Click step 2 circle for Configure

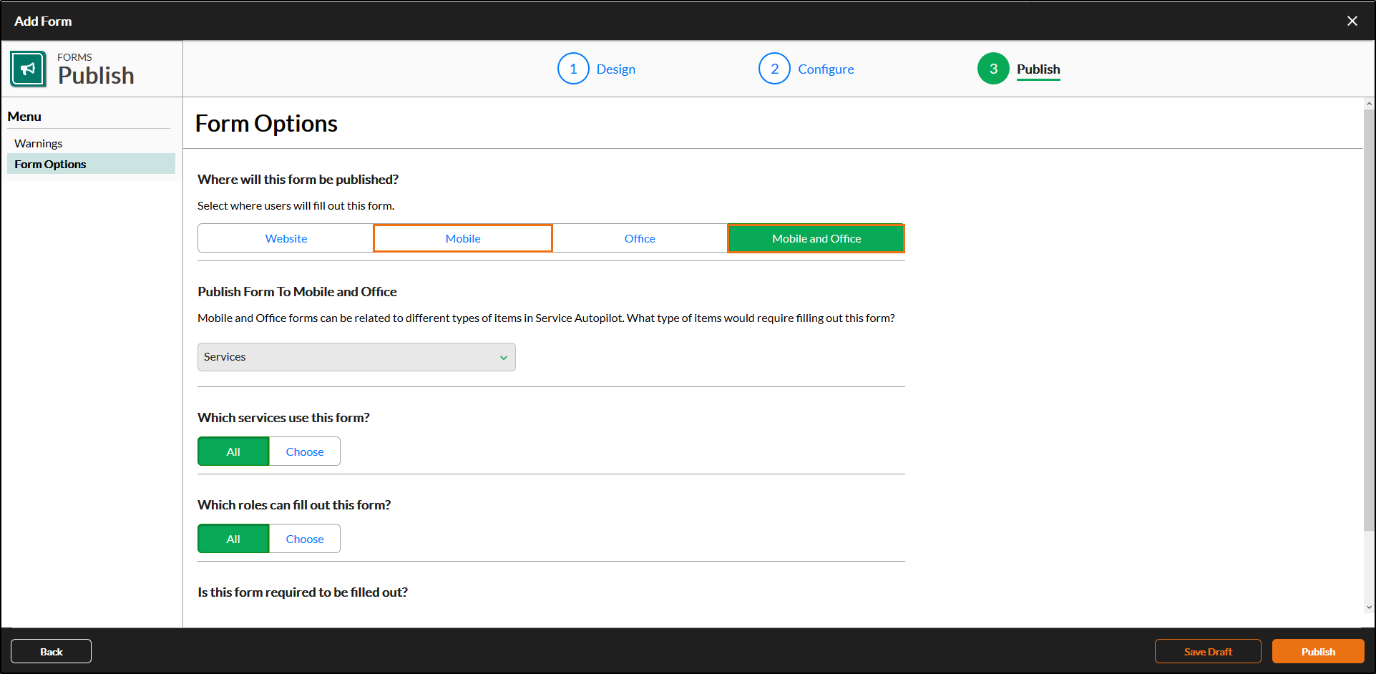pyautogui.click(x=774, y=69)
